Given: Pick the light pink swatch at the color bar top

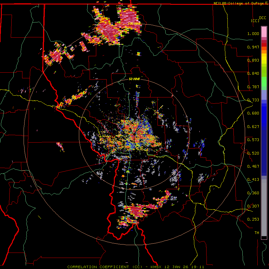Looking at the screenshot, I should 264,32.
